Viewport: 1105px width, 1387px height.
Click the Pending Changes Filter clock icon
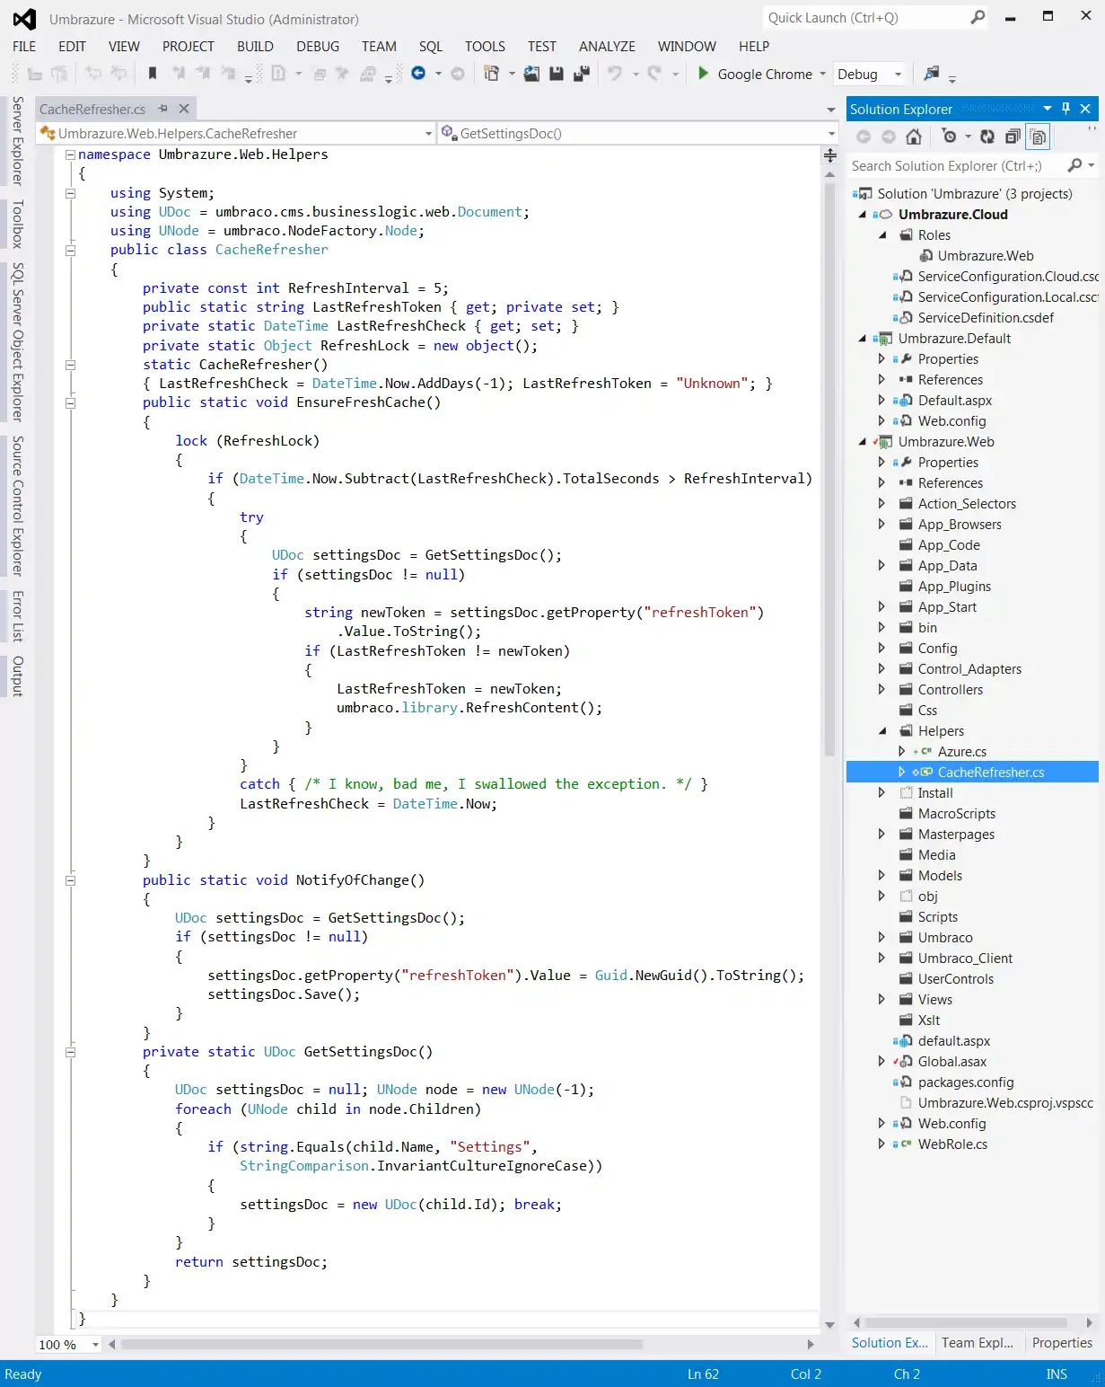click(949, 137)
